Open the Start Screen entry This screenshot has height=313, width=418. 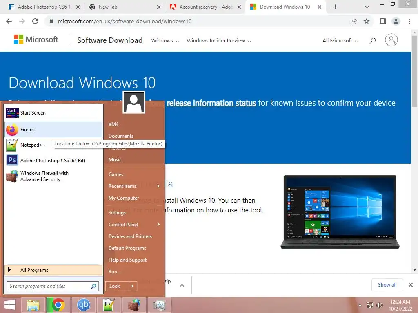point(53,113)
